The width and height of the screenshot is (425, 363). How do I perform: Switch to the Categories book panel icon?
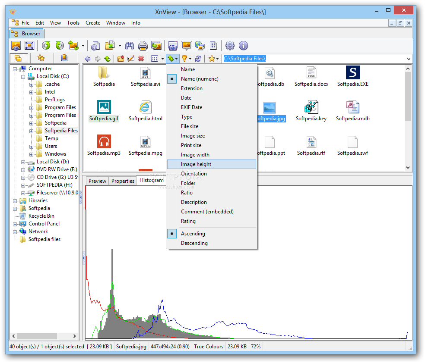(x=64, y=58)
